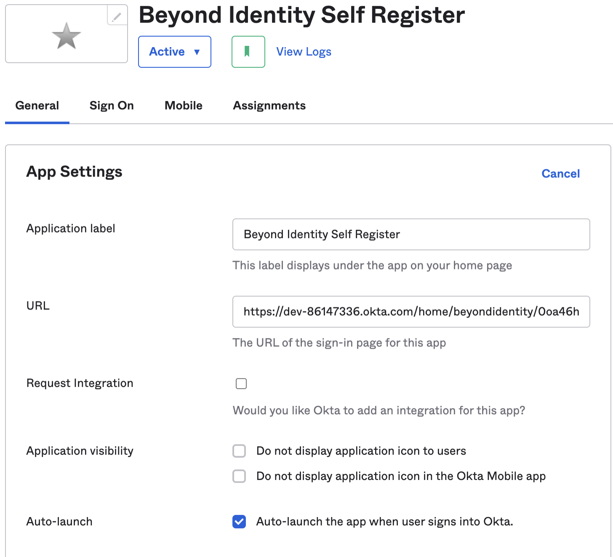Uncheck the Auto-launch checkbox
Viewport: 613px width, 557px height.
(x=239, y=522)
